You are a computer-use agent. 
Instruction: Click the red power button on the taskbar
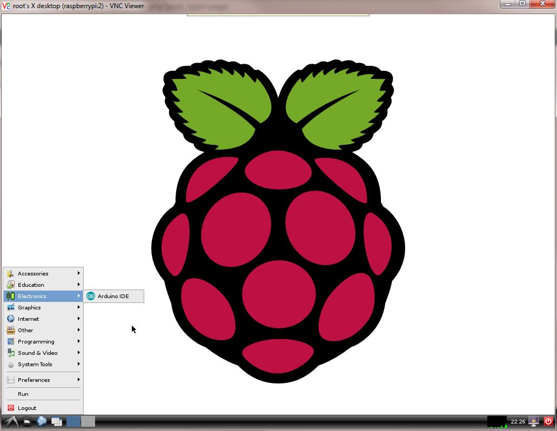pos(548,421)
